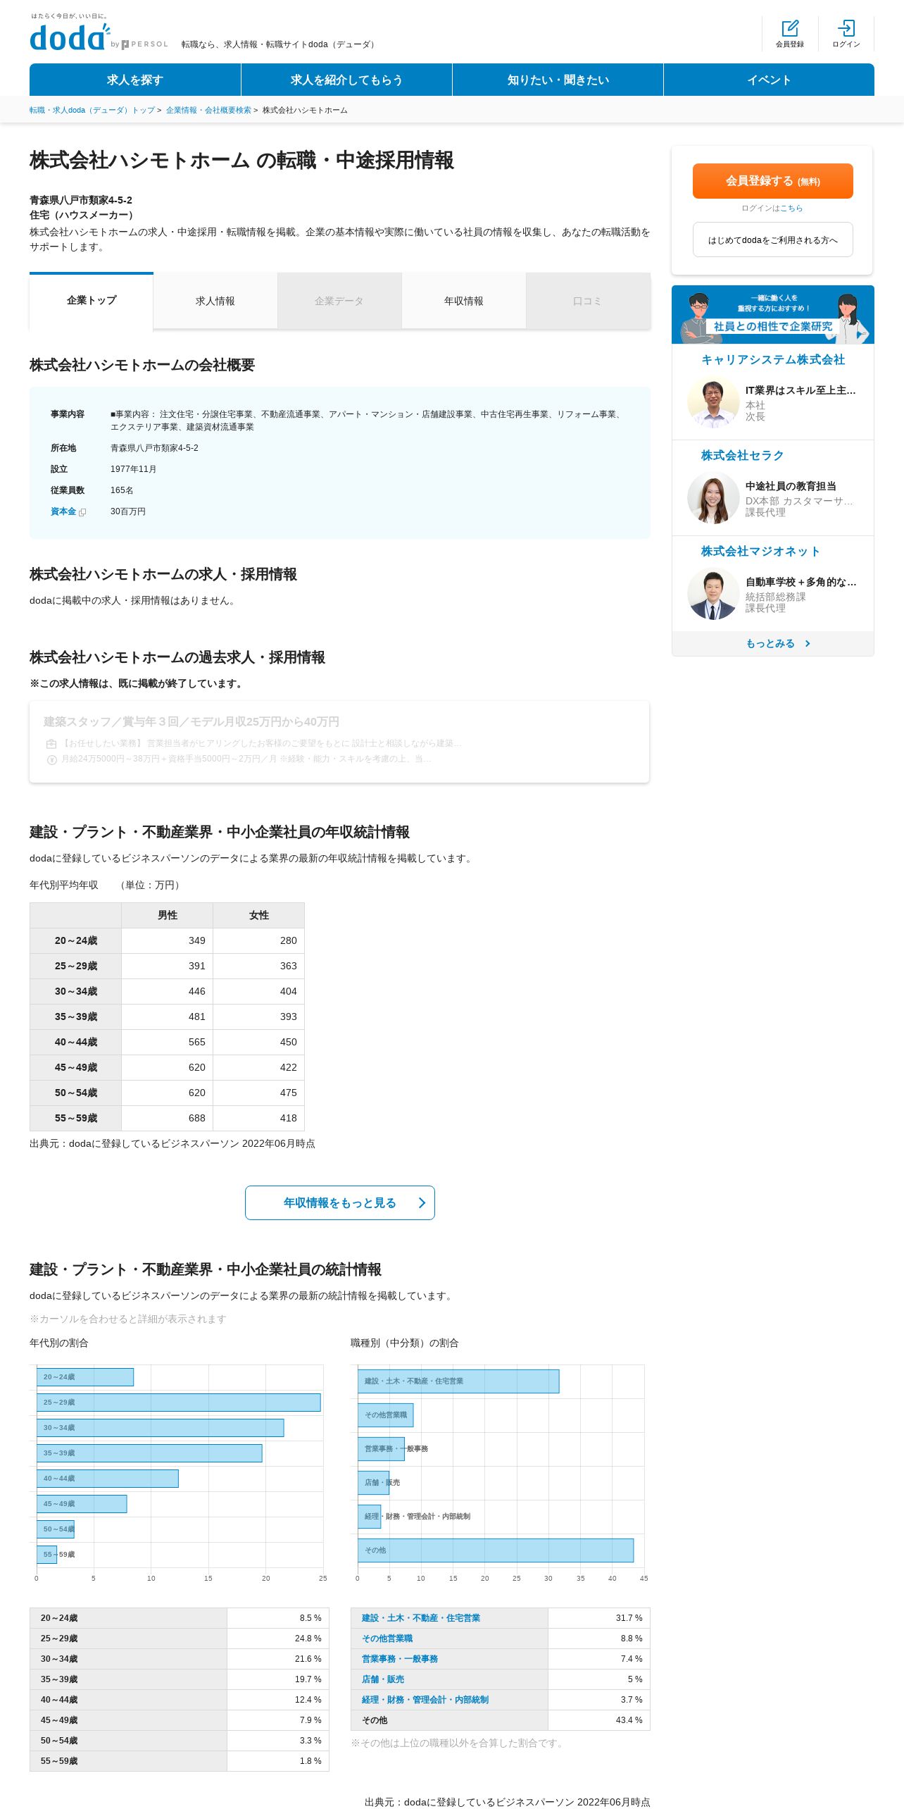Viewport: 904px width, 1809px height.
Task: Click the 経理・財務・管理会計・内部統制 table link
Action: tap(425, 1700)
